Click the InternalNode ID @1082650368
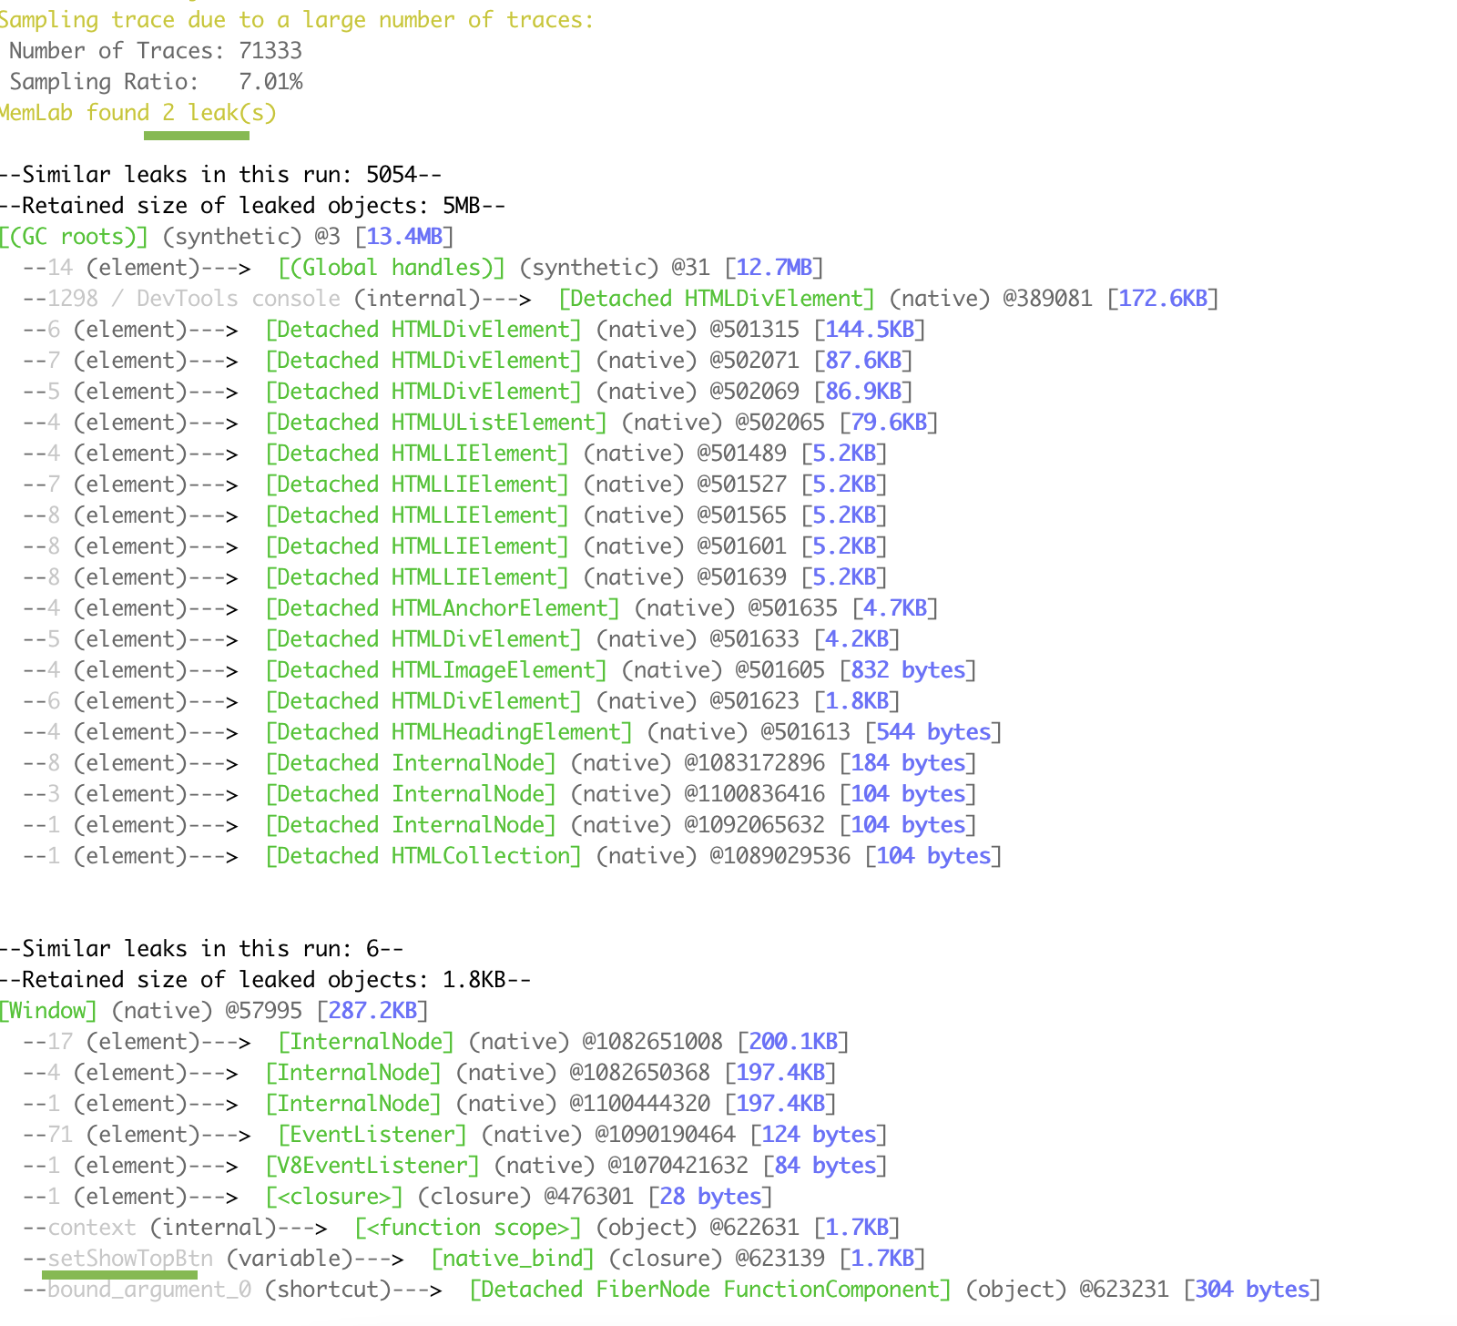Image resolution: width=1457 pixels, height=1326 pixels. pyautogui.click(x=639, y=1073)
